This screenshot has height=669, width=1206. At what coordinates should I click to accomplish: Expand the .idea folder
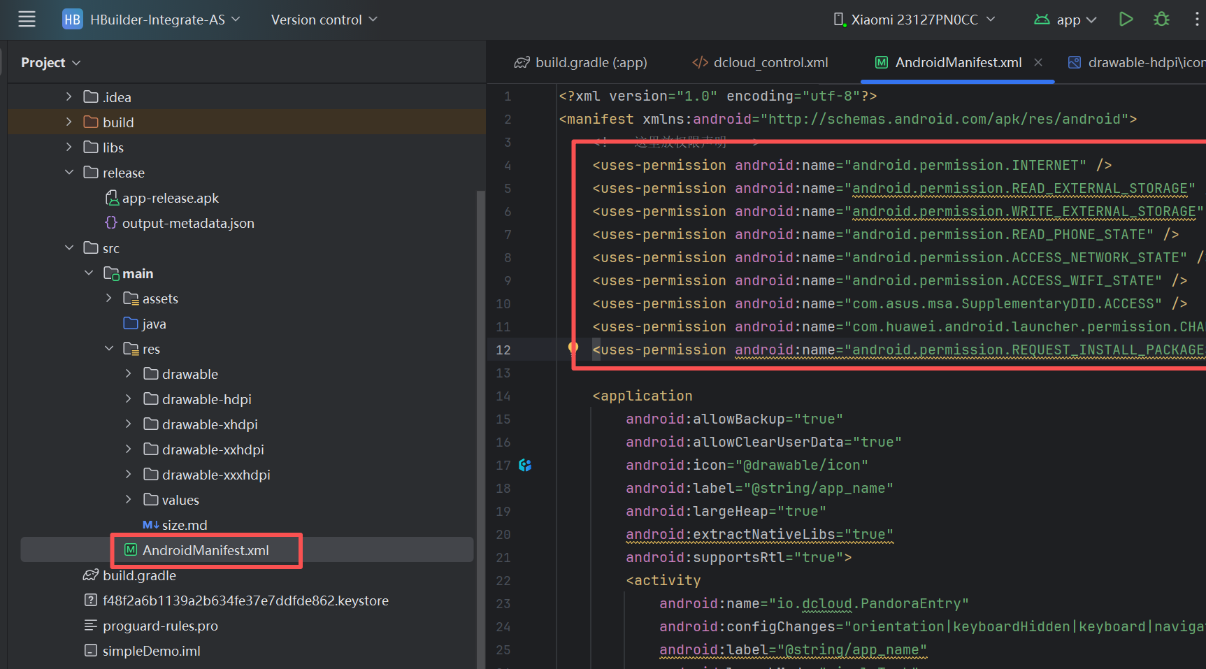tap(69, 96)
